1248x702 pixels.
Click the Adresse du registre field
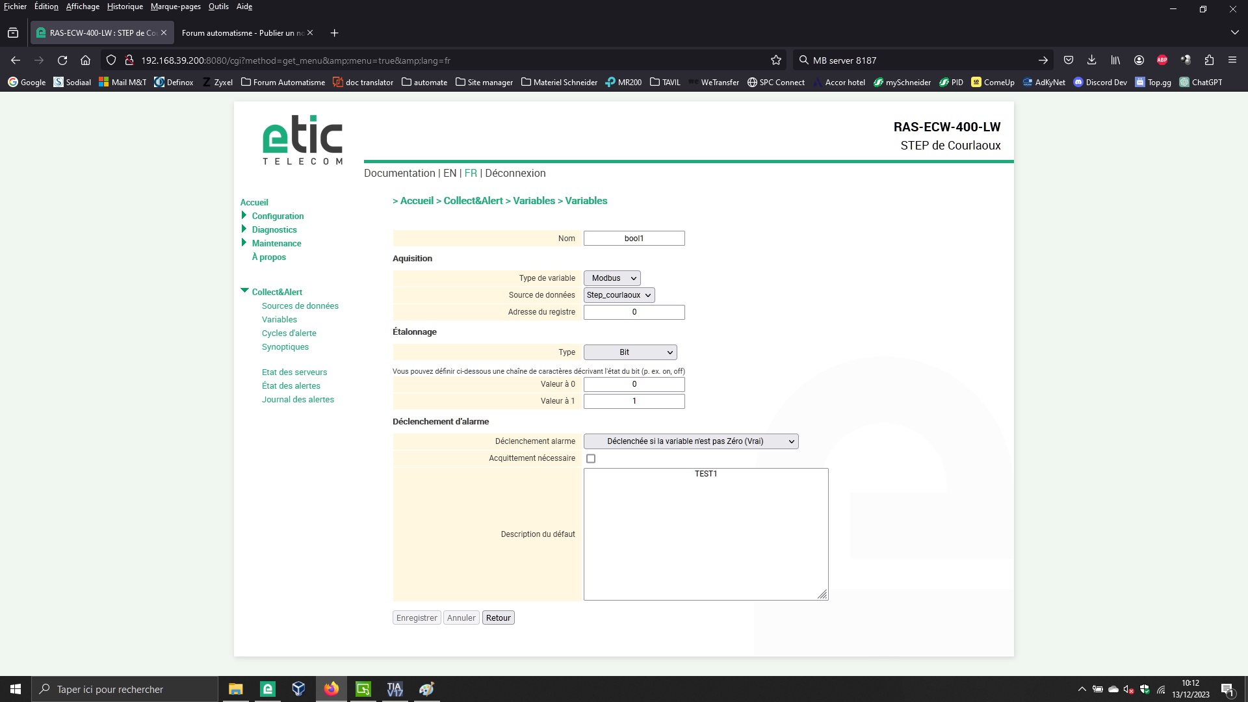pos(634,313)
